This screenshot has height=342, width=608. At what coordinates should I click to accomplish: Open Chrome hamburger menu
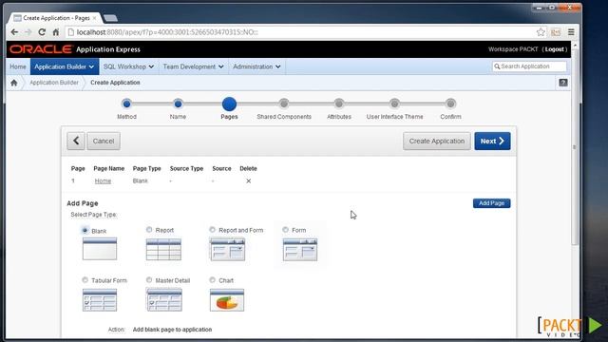tap(571, 32)
